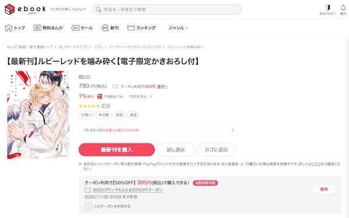Open the 新刊 new releases tab
Viewport: 349px width, 218px height.
point(110,28)
